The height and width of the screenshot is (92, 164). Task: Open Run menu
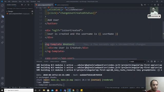28,2
